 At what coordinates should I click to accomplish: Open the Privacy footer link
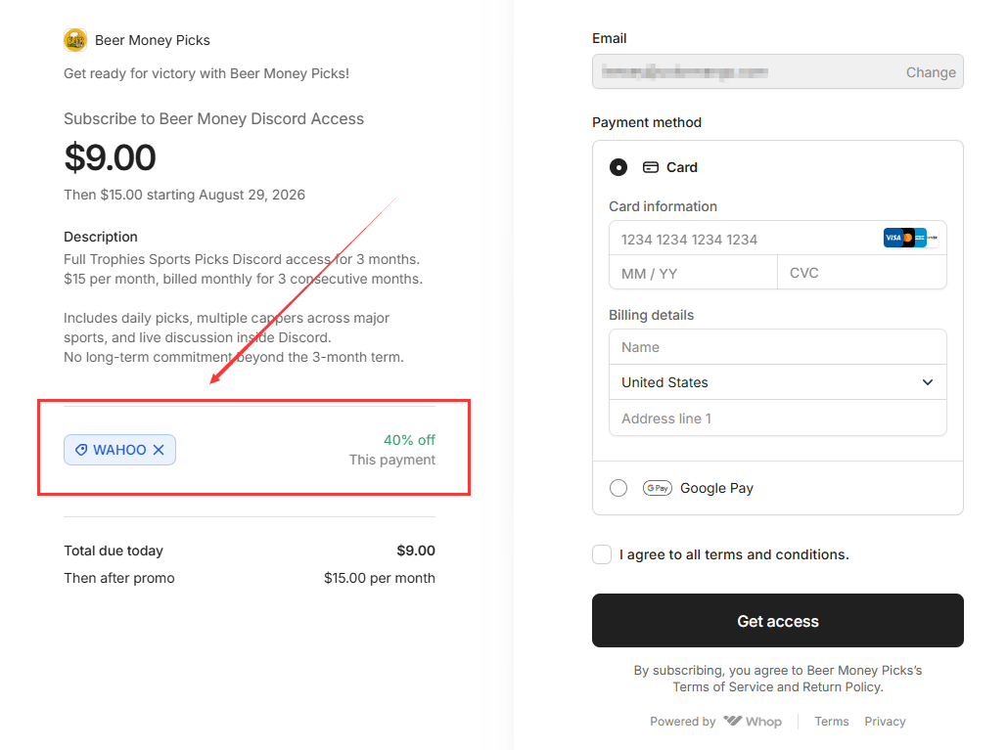point(885,721)
